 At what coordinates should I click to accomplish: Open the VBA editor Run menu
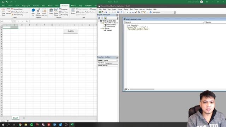click(131, 9)
